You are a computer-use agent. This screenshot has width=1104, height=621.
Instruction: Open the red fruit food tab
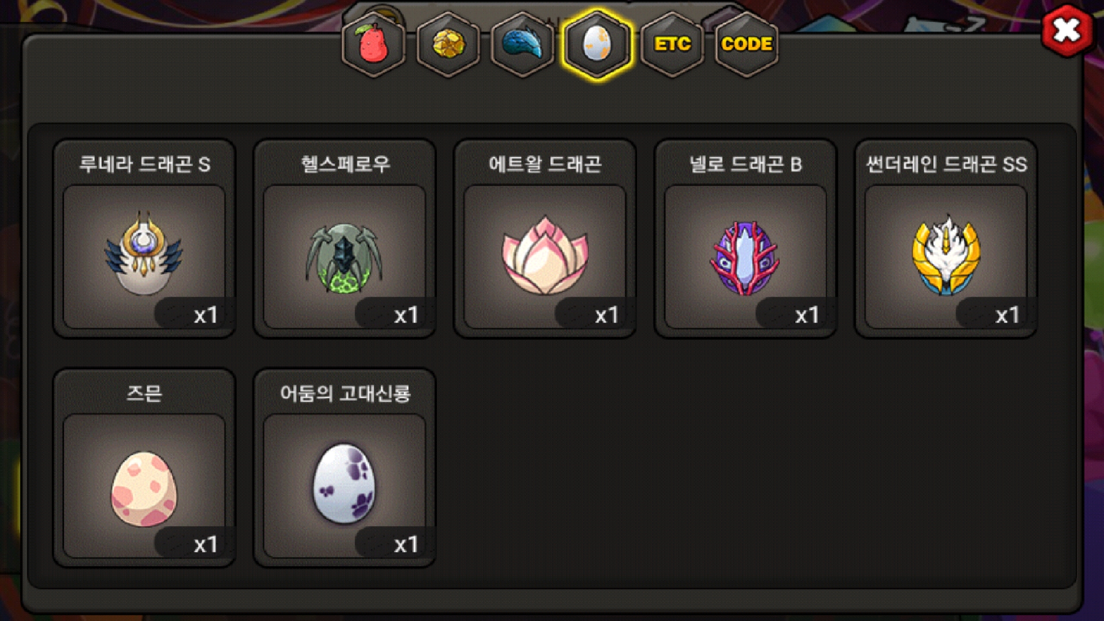373,44
